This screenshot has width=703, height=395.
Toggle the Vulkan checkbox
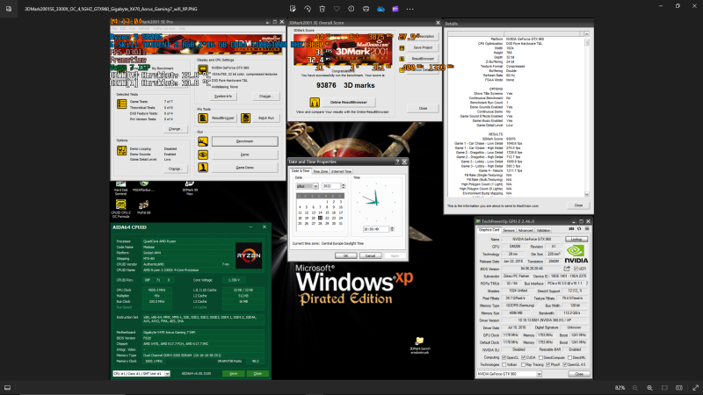point(504,365)
